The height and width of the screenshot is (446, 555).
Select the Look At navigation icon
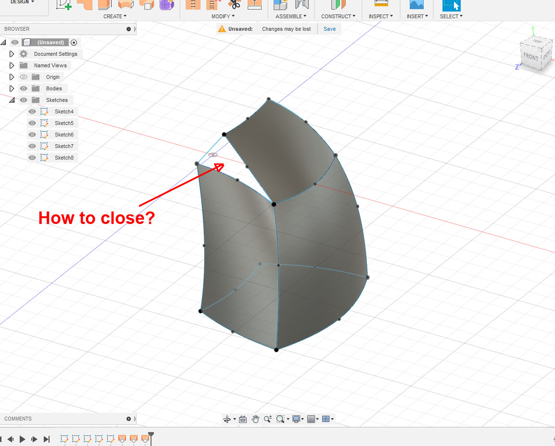[x=243, y=419]
